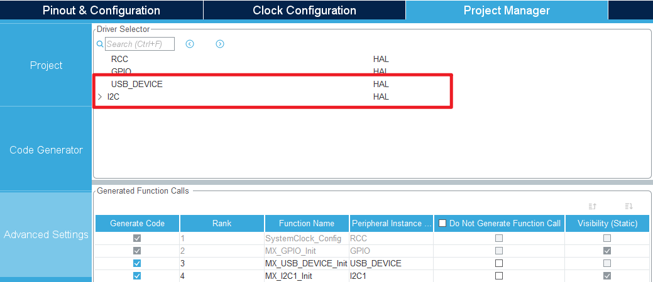Screen dimensions: 653x282
Task: Toggle static visibility for MX_I2C1_Init
Action: coord(607,276)
